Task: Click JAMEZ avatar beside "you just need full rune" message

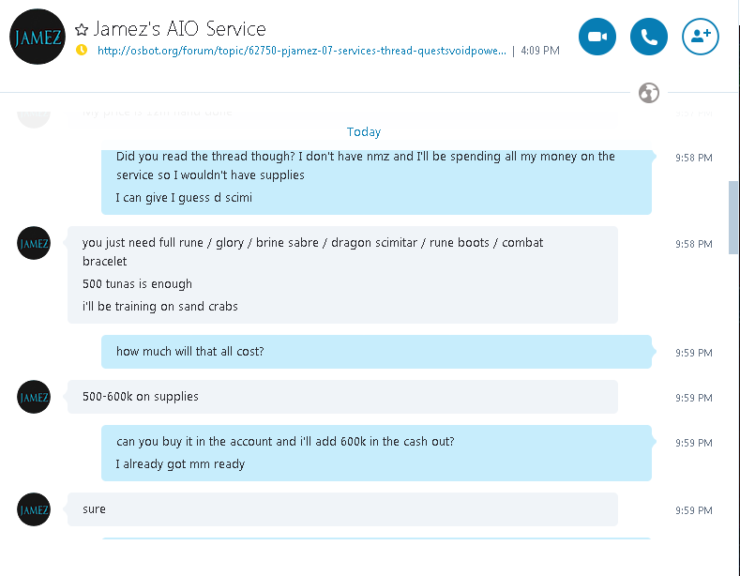Action: [34, 244]
